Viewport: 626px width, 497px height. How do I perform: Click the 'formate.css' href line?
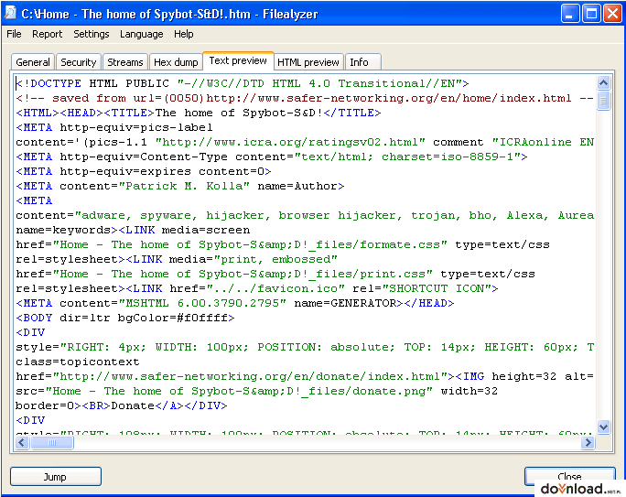tap(283, 244)
